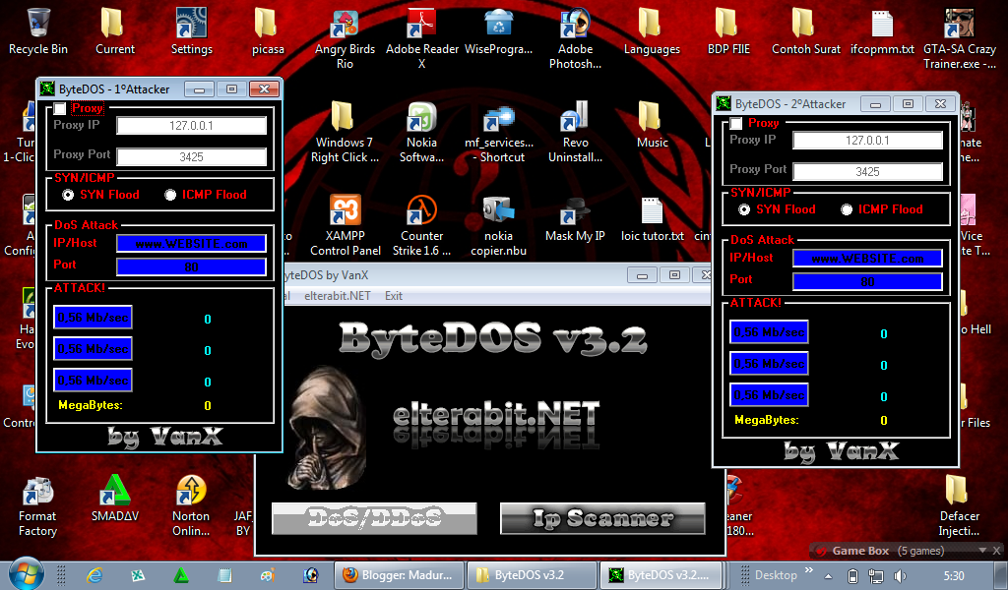This screenshot has height=590, width=1008.
Task: Switch to Blogger Firefox taskbar item
Action: 399,575
